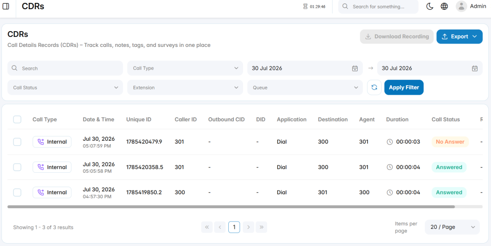Jump to last page double-arrow
The height and width of the screenshot is (246, 491).
[261, 227]
